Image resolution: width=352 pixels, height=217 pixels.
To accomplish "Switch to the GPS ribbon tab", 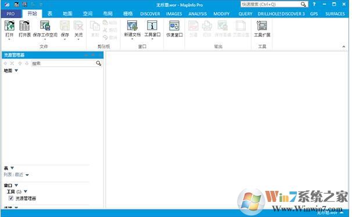I will (314, 14).
